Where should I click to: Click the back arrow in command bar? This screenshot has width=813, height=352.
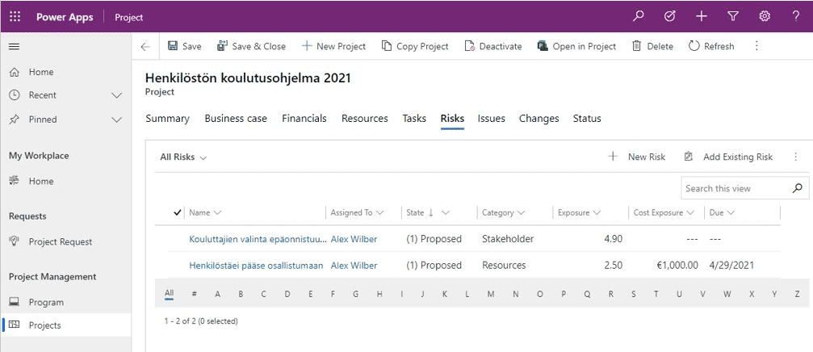tap(145, 47)
